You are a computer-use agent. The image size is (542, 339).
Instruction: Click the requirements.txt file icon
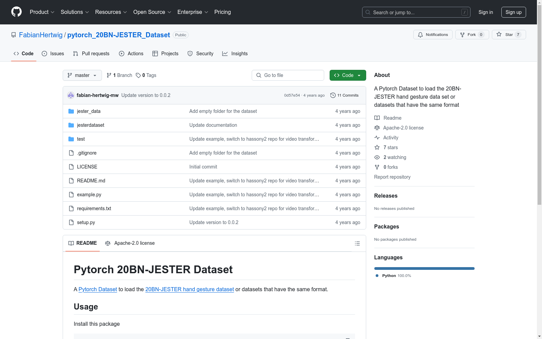click(x=71, y=208)
